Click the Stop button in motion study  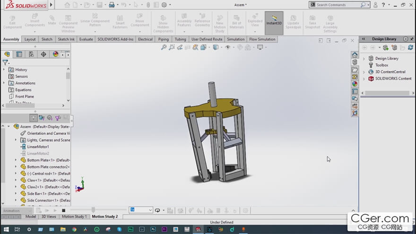63,210
